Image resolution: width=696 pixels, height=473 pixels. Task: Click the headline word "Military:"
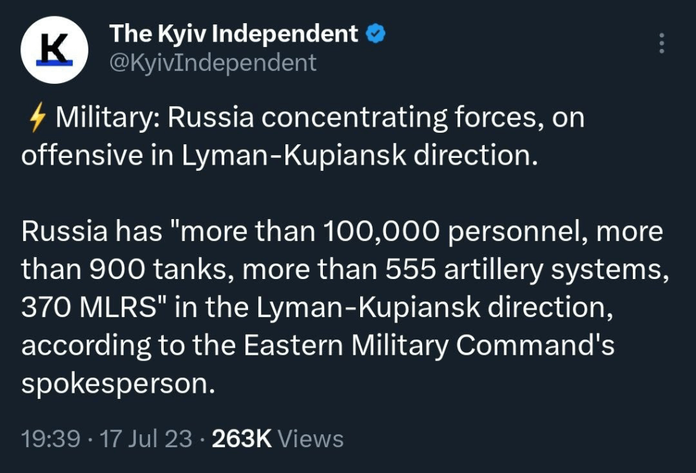pyautogui.click(x=108, y=118)
